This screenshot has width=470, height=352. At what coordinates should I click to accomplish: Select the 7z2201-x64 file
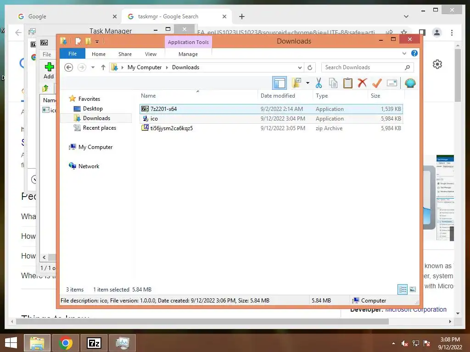point(271,109)
